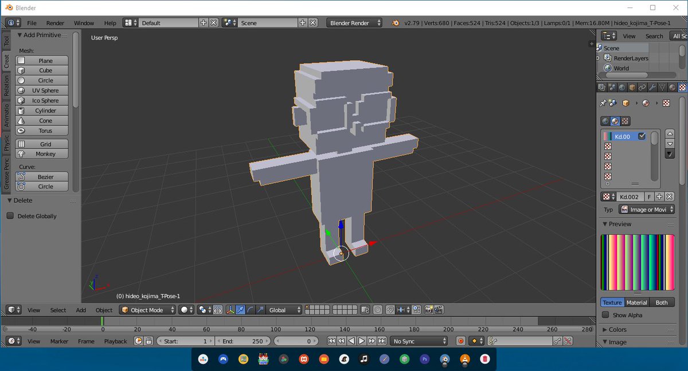Open the Info editor type icon
Screen dimensions: 688x371
click(x=13, y=23)
